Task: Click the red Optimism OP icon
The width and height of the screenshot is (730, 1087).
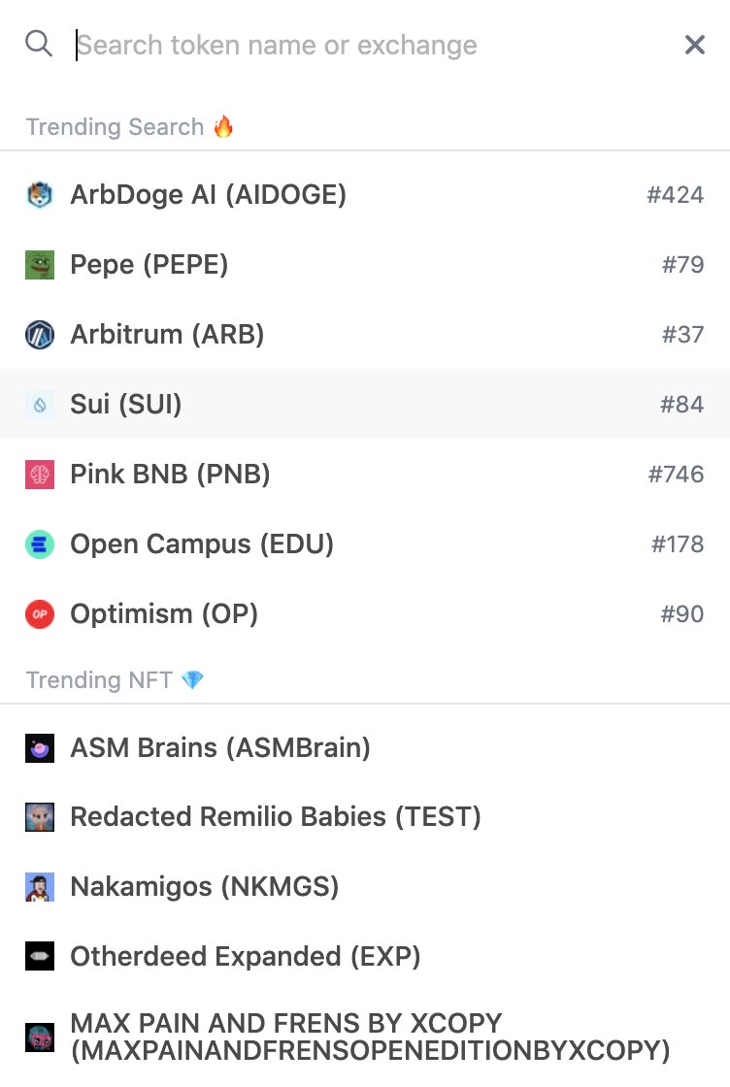Action: 40,614
